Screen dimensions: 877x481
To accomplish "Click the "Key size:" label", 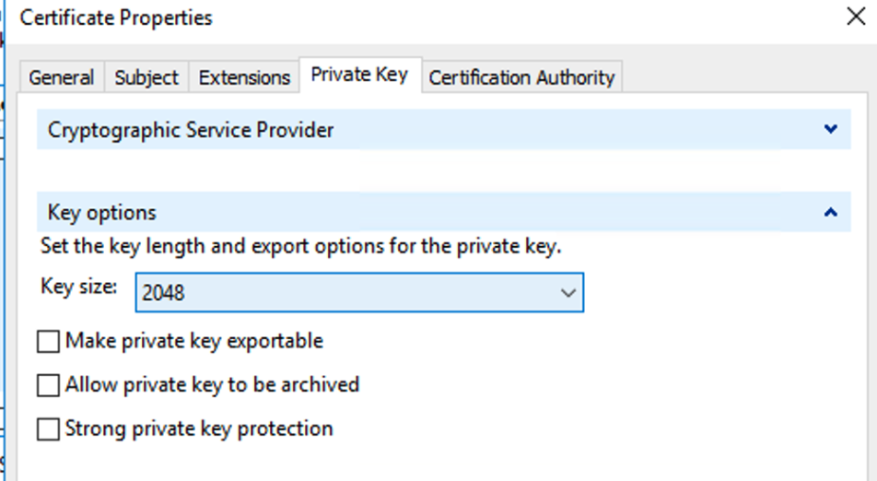I will (x=79, y=287).
